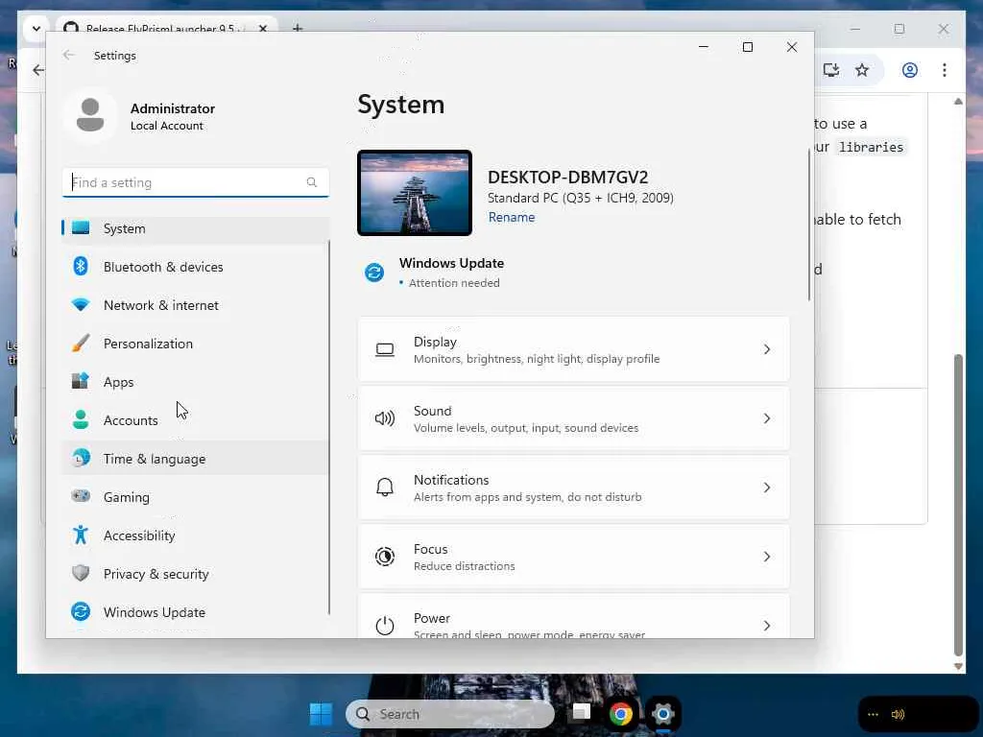Viewport: 983px width, 737px height.
Task: Bookmark the page with Chrome's star icon
Action: pos(862,69)
